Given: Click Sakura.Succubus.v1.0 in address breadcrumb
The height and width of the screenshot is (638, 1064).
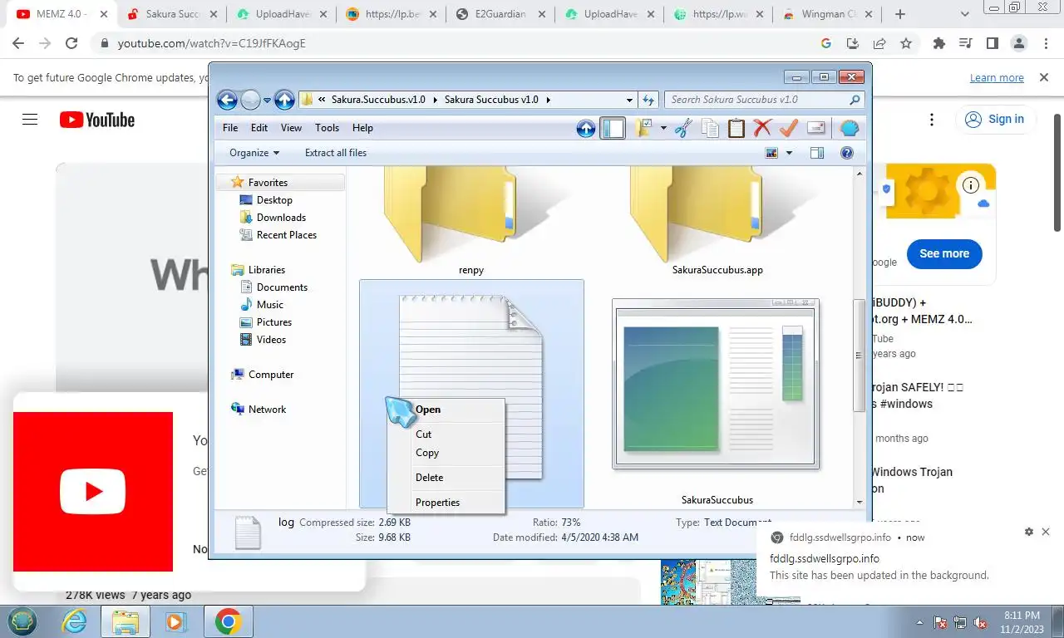Looking at the screenshot, I should 378,100.
